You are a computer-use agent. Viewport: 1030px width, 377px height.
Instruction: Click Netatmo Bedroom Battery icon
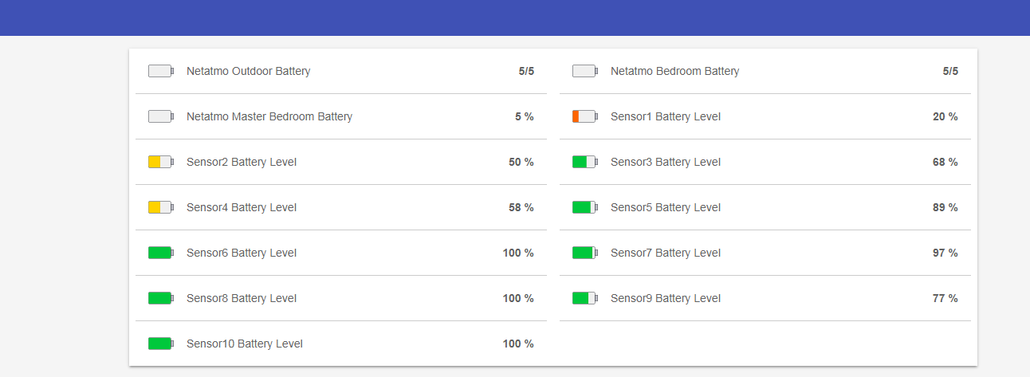point(585,71)
